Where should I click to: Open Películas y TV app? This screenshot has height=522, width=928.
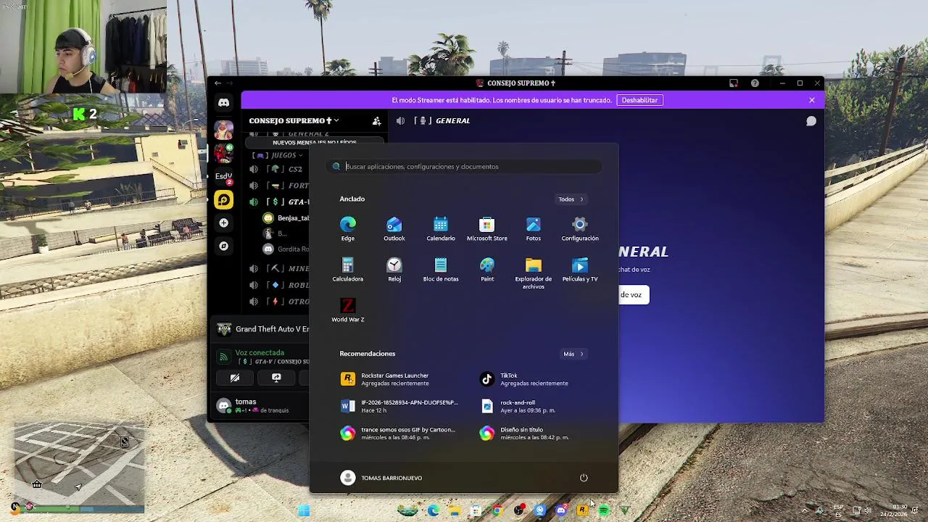[580, 270]
